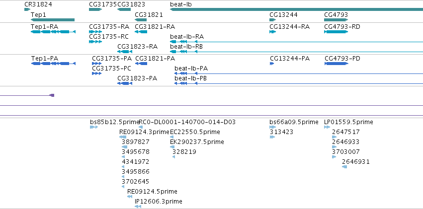Click the CG31821-PA protein glyph

pyautogui.click(x=141, y=64)
